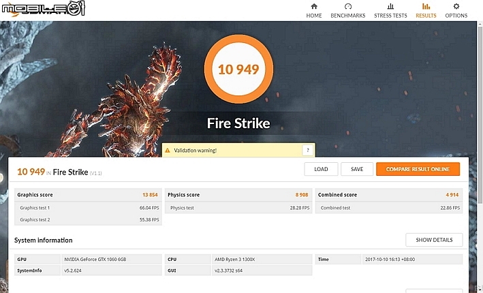
Task: Click GPU value NVIDIA GeForce GTX 1060 6GB
Action: coord(95,260)
